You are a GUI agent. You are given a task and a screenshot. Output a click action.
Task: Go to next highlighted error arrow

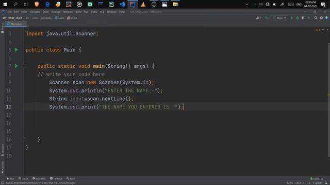327,30
